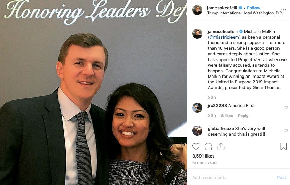This screenshot has height=185, width=290.
Task: Open @misstripleem mention link
Action: [224, 37]
